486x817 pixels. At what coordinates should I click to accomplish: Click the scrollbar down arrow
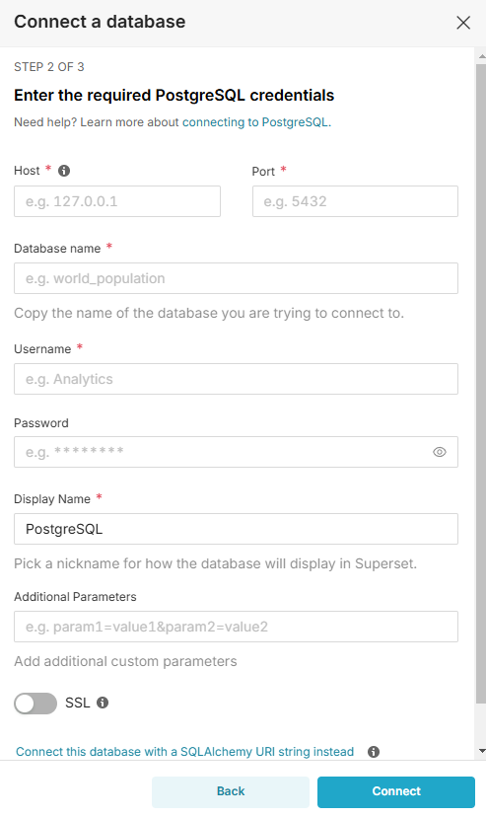482,751
